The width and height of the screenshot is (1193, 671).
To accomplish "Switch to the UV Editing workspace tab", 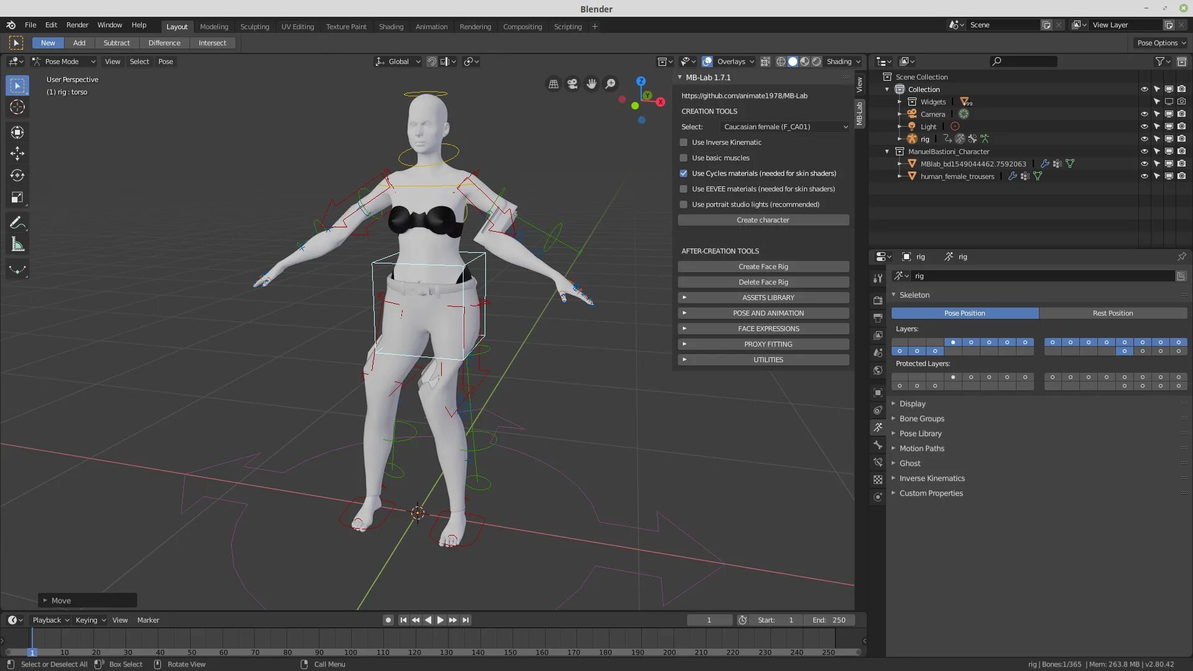I will [x=298, y=27].
